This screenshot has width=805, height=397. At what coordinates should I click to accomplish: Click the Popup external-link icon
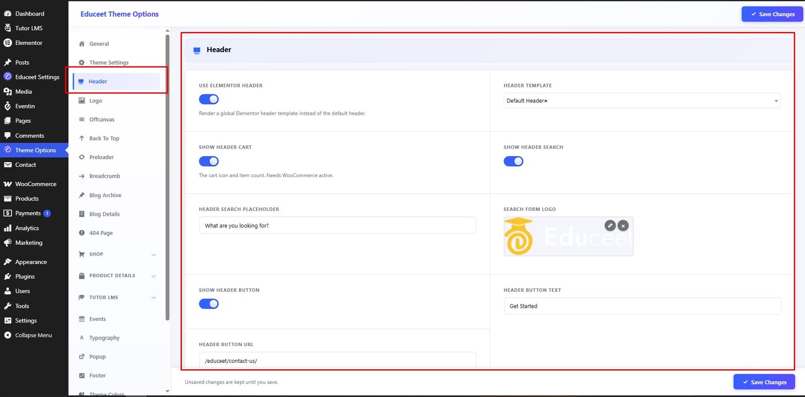tap(82, 357)
